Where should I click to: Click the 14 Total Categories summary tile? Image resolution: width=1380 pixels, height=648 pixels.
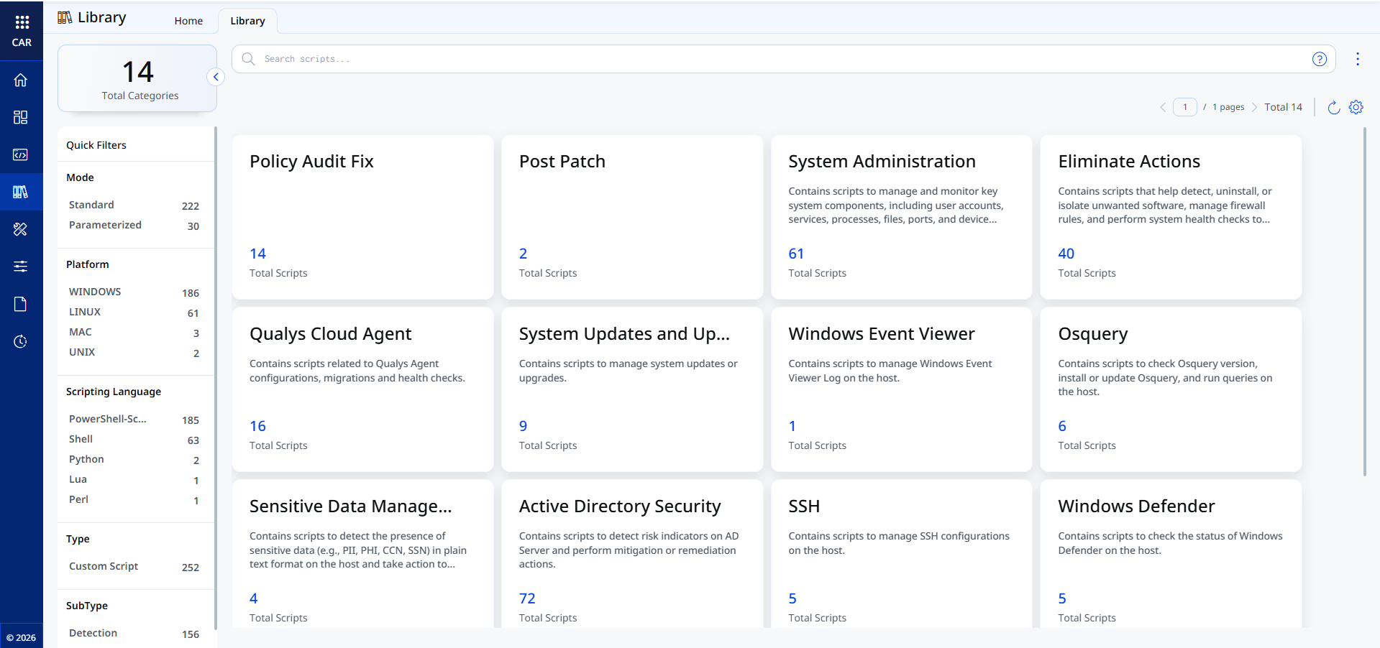137,78
